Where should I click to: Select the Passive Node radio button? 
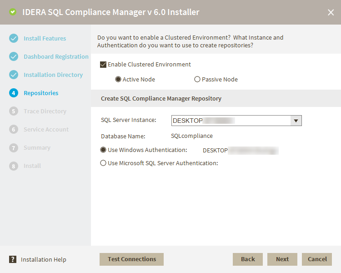(197, 79)
